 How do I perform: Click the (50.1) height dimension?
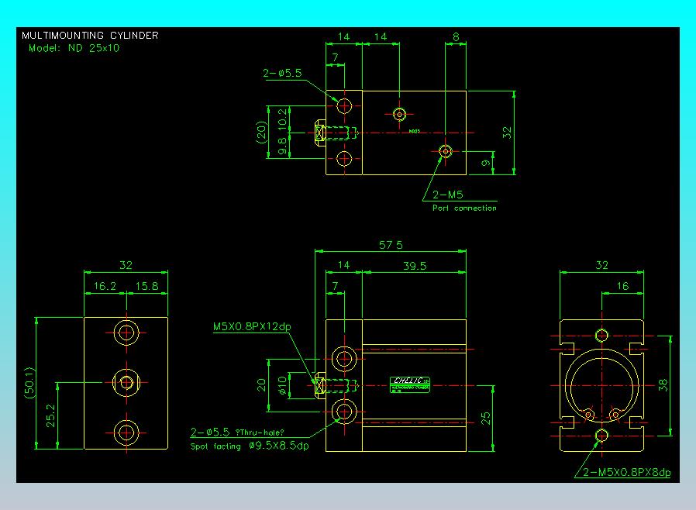29,383
